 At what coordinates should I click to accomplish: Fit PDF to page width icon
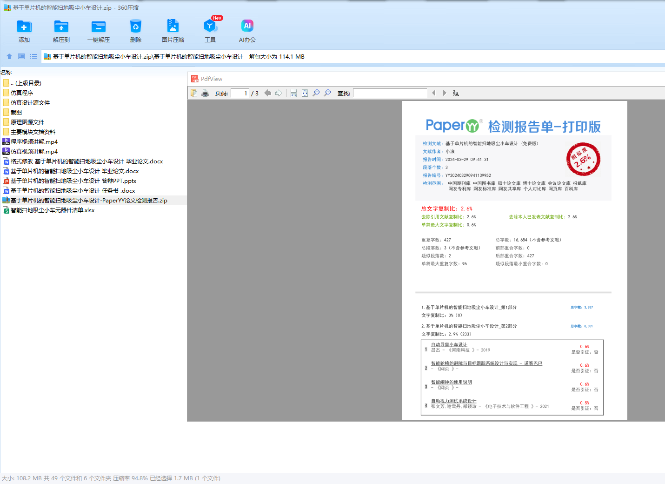(x=293, y=93)
